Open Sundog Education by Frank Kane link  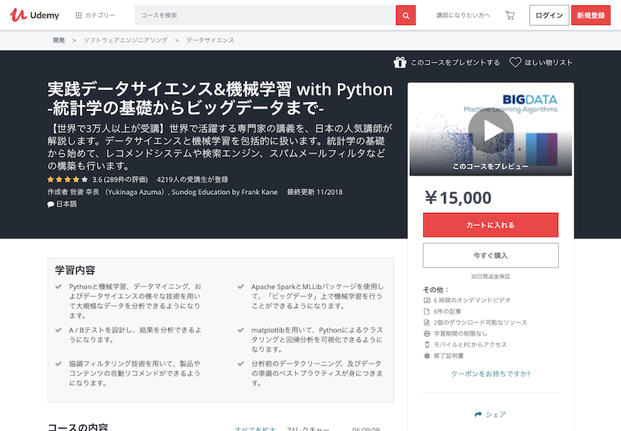click(224, 192)
